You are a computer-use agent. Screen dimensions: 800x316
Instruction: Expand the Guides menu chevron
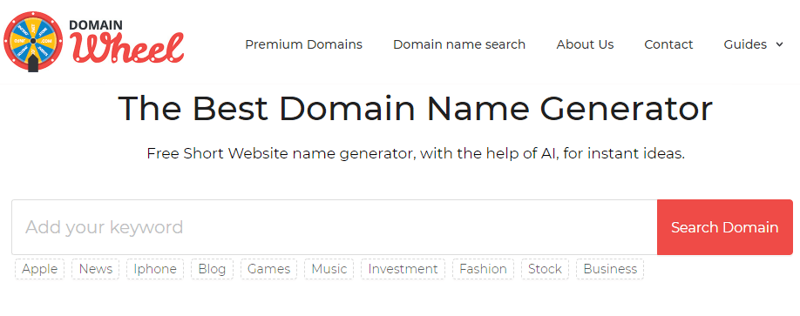click(779, 45)
